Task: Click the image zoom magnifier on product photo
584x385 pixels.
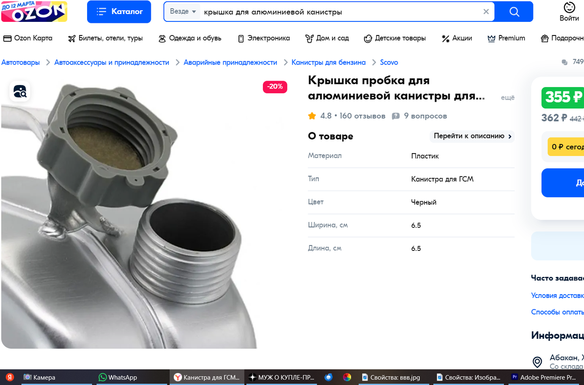Action: (19, 91)
